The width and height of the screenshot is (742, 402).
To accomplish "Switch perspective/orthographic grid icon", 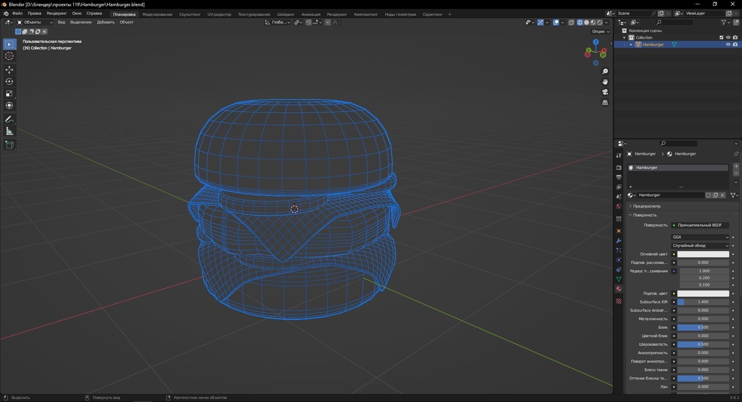I will (605, 103).
